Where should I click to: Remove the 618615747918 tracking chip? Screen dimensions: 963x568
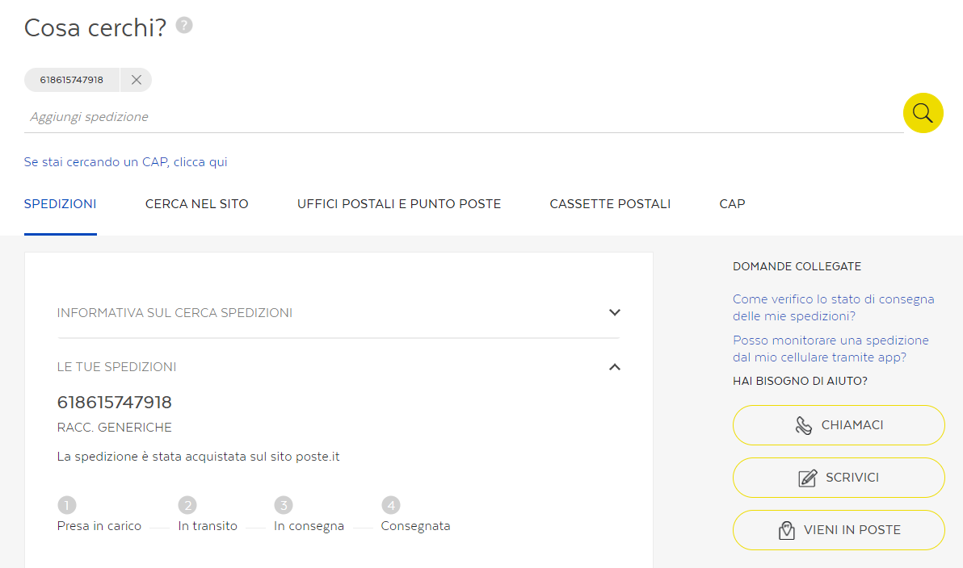(137, 80)
